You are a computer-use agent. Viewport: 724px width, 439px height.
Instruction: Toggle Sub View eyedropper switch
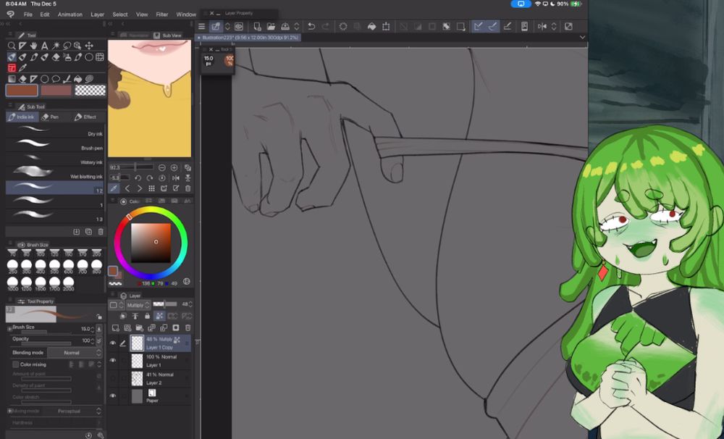click(x=113, y=188)
